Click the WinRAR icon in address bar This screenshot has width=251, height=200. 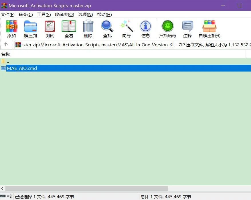point(18,45)
